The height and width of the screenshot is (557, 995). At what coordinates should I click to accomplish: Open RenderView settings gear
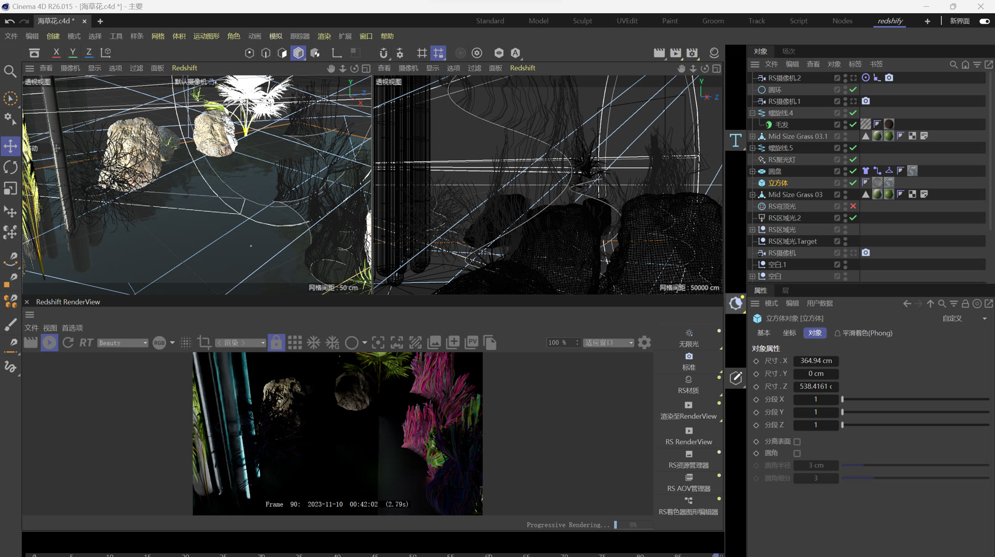644,343
